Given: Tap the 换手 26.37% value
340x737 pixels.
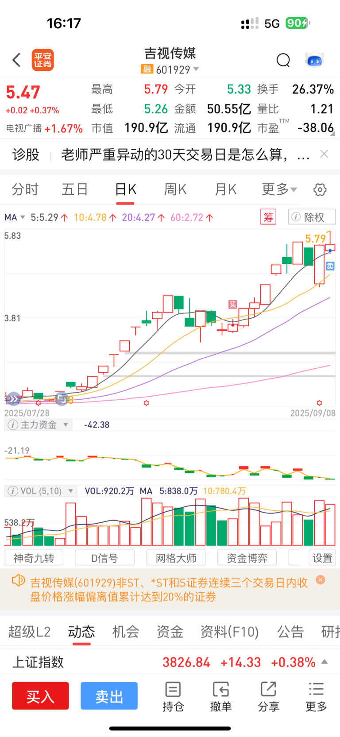Looking at the screenshot, I should (313, 89).
